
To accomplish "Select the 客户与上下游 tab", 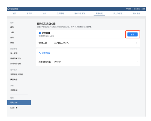I will point(80,13).
